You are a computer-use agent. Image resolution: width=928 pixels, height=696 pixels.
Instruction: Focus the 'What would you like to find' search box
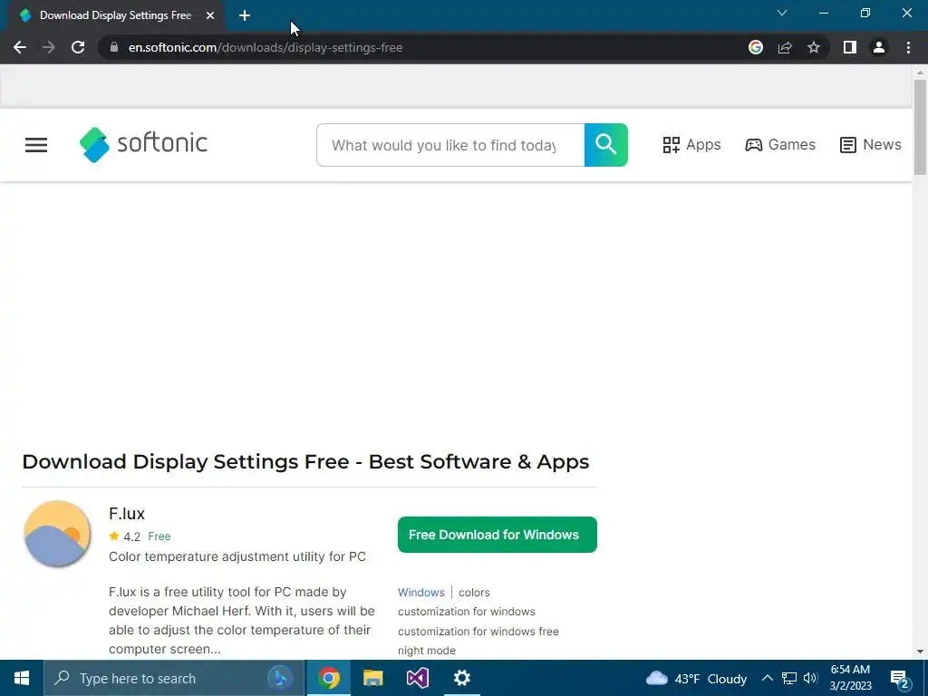click(x=450, y=145)
